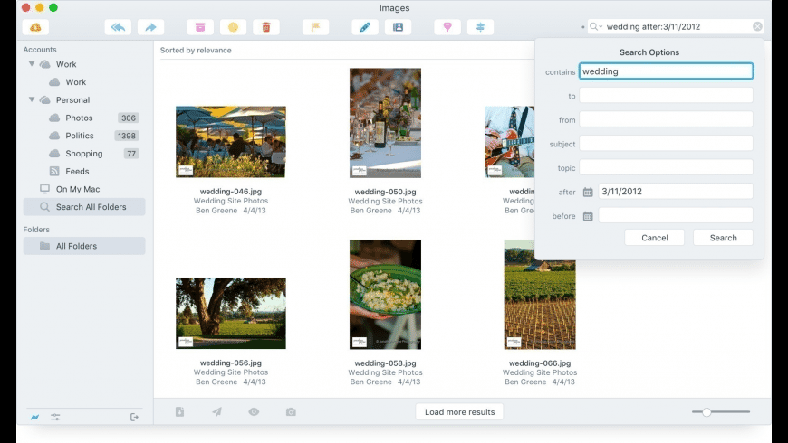Click the main search box at the top
This screenshot has width=788, height=443.
(x=676, y=26)
